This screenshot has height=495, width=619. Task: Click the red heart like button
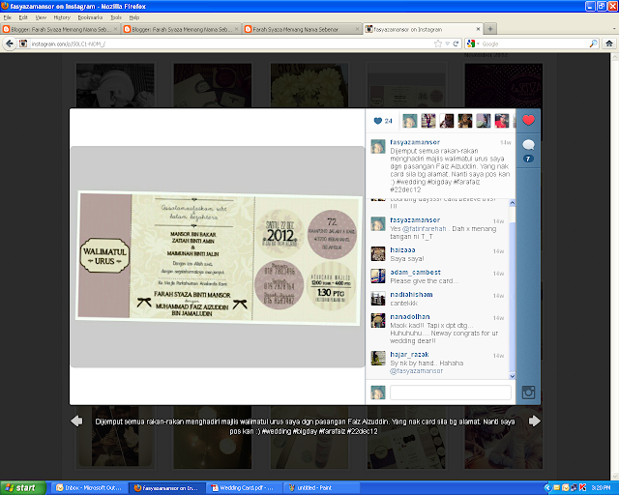528,120
